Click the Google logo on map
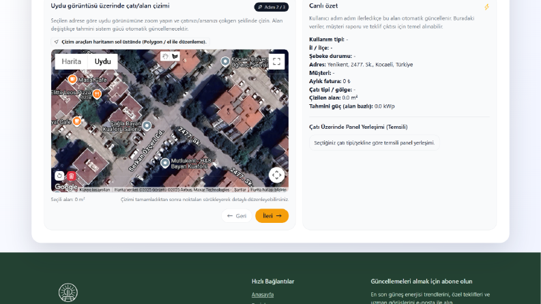 pyautogui.click(x=66, y=187)
